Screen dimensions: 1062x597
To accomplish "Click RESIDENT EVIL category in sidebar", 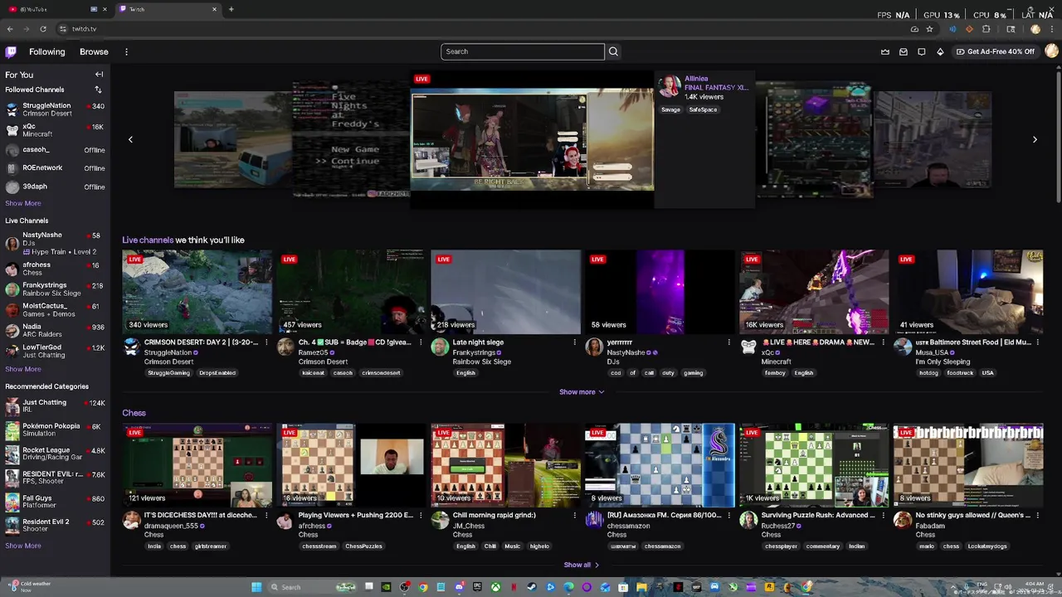I will [55, 478].
